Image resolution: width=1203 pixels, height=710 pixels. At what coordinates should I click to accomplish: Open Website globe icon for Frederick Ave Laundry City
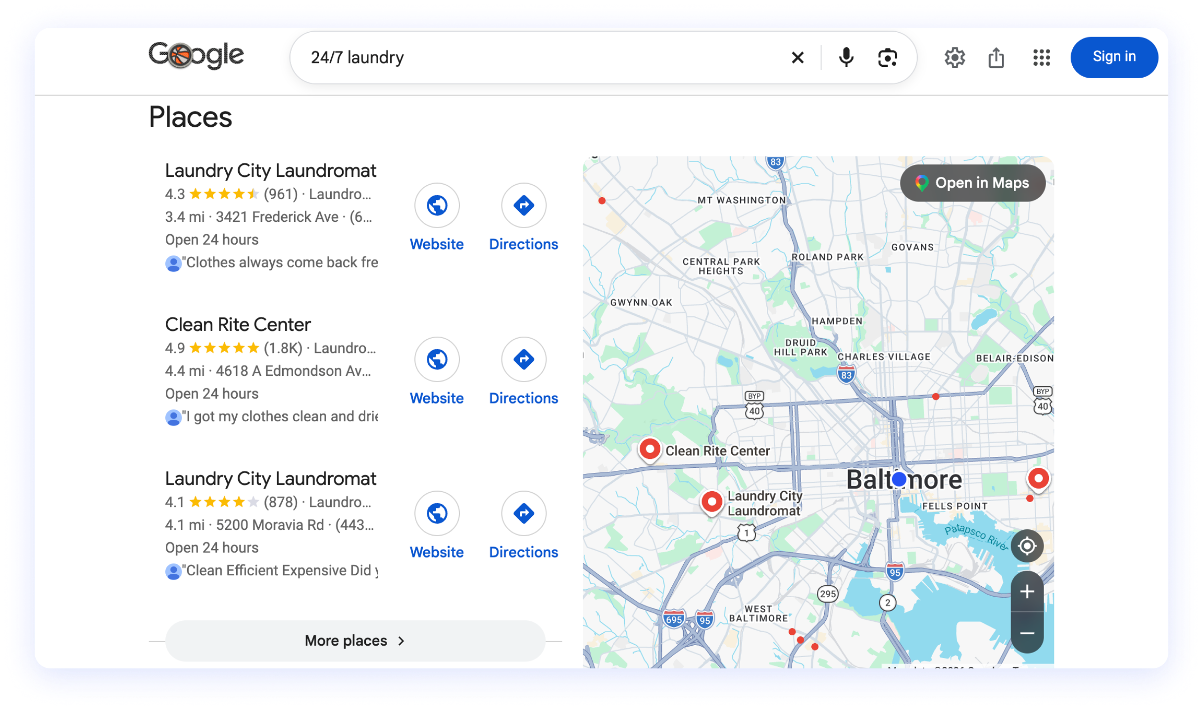[437, 205]
